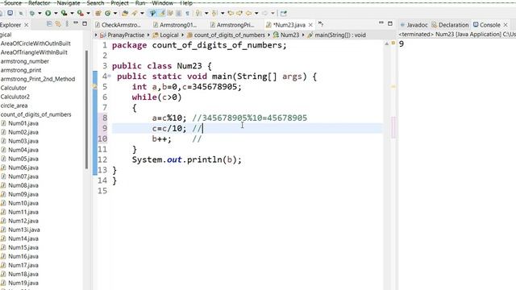Open Num05.java in Package Explorer
The height and width of the screenshot is (290, 516).
(x=23, y=159)
